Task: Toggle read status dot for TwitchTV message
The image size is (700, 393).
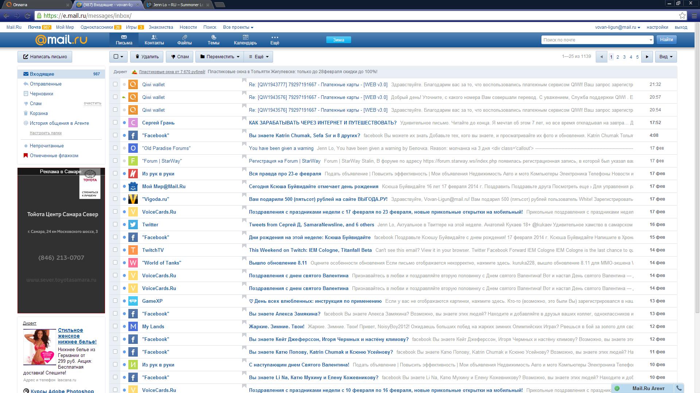Action: 124,250
